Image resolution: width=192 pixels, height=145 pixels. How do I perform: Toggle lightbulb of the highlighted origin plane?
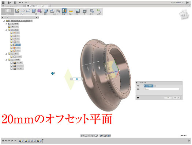click(12, 45)
